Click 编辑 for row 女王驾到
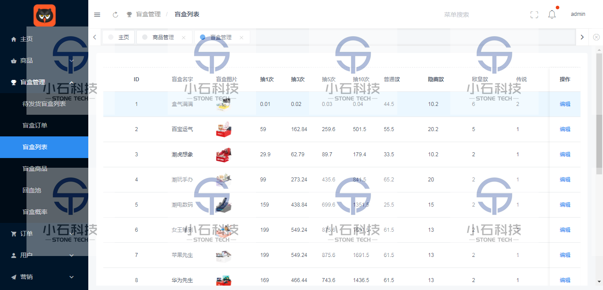The image size is (603, 290). tap(565, 230)
